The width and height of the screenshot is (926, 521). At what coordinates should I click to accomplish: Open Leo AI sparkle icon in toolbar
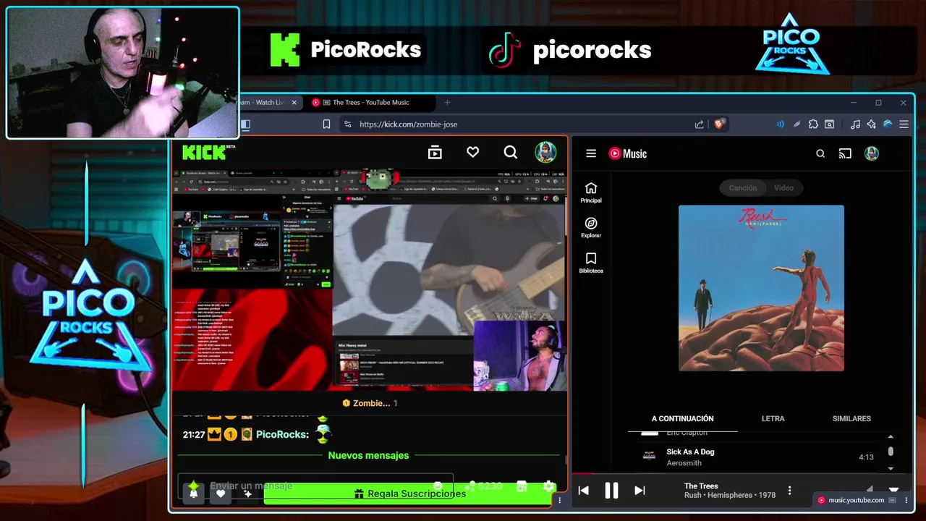[x=871, y=124]
